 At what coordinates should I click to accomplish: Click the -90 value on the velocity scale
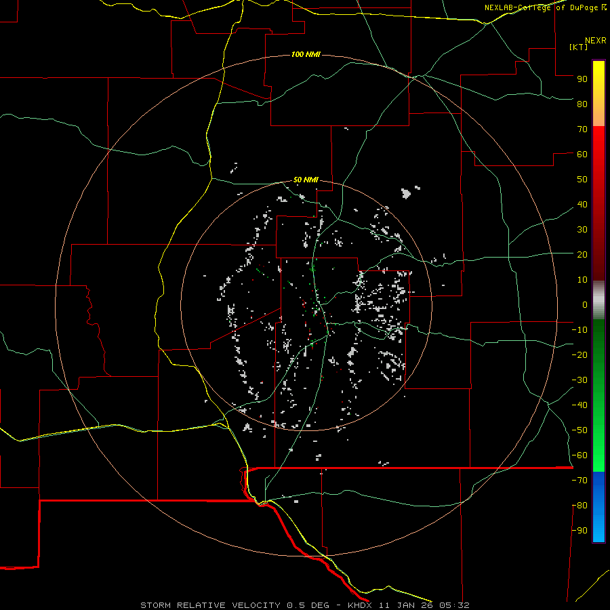[579, 531]
